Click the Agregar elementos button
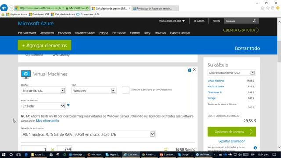 pyautogui.click(x=44, y=45)
